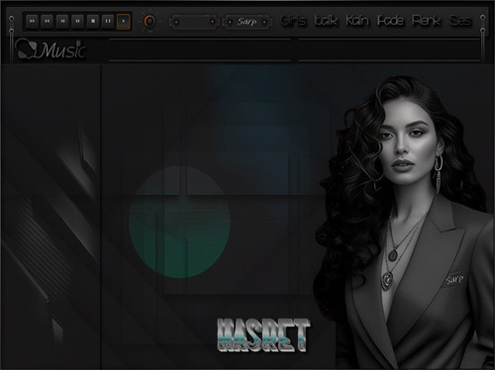Toggle Kalın bold text style
495x370 pixels.
pos(357,21)
